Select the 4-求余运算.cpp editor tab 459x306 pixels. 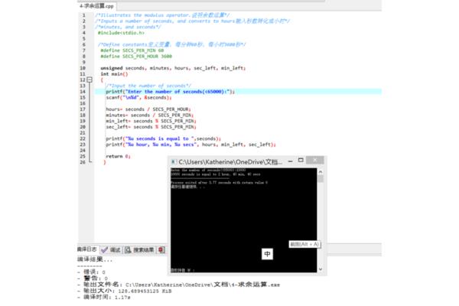(96, 6)
